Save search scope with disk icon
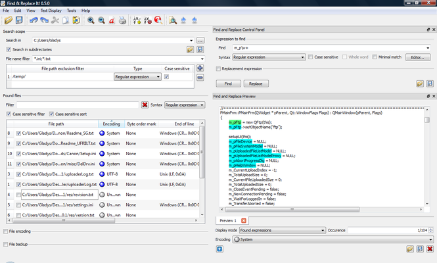Image resolution: width=437 pixels, height=263 pixels. [200, 50]
